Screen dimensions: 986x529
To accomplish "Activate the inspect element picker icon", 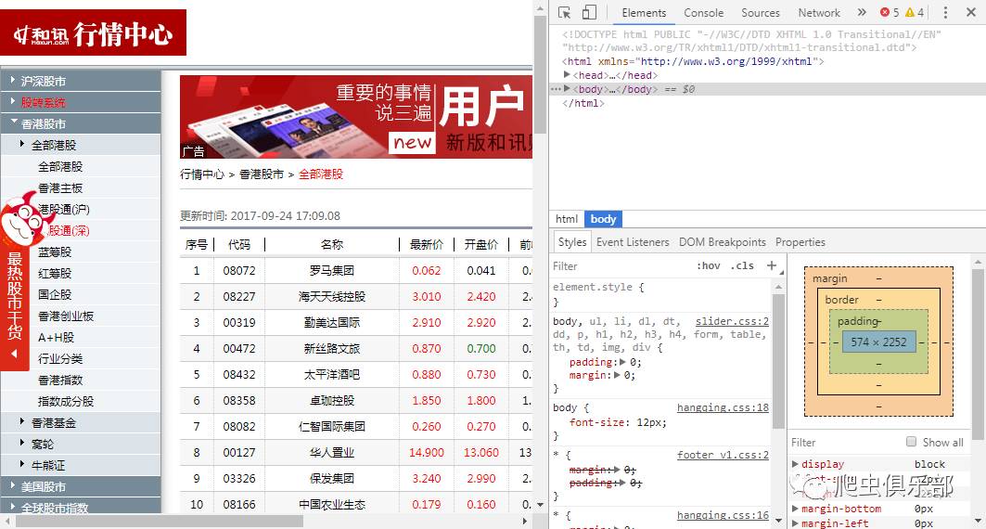I will click(x=564, y=13).
